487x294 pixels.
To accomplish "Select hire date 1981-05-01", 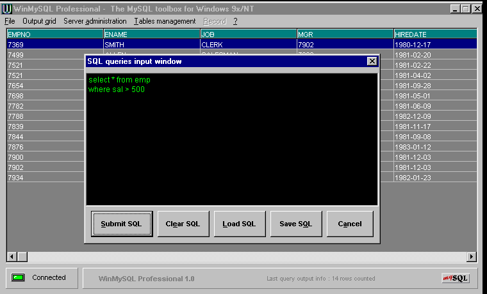I will tap(436, 96).
